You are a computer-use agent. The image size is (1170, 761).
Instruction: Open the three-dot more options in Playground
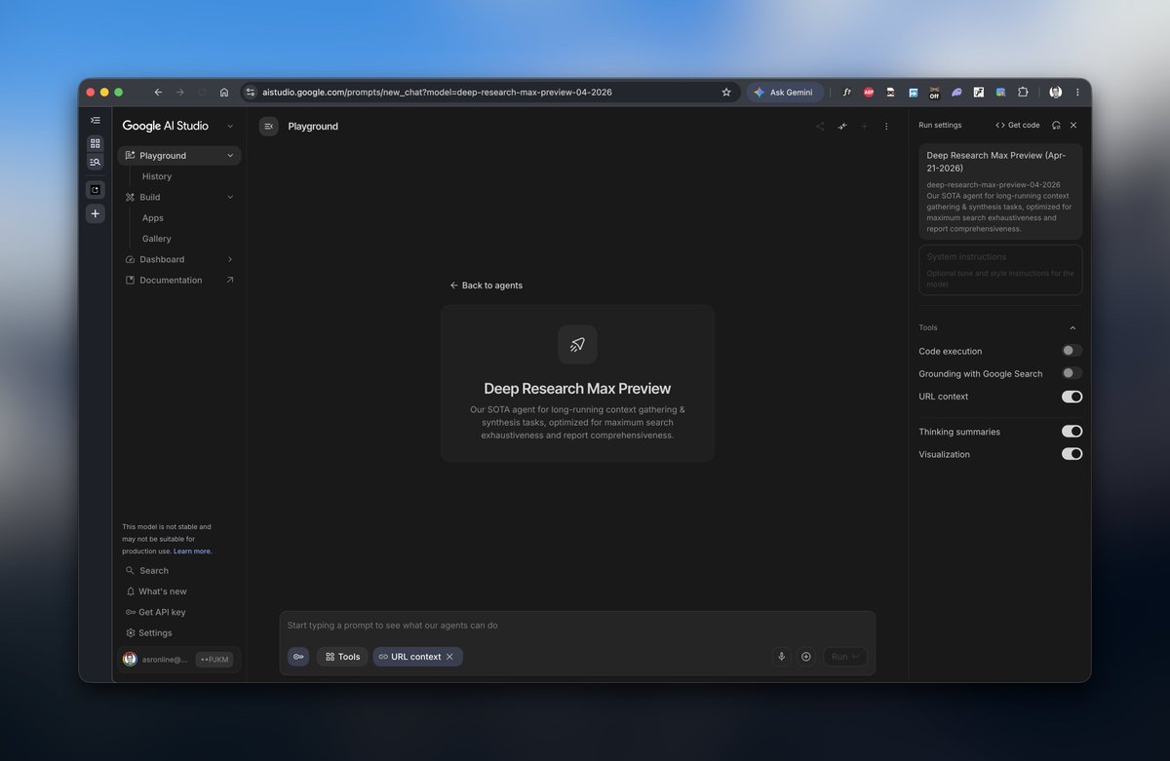[x=886, y=126]
